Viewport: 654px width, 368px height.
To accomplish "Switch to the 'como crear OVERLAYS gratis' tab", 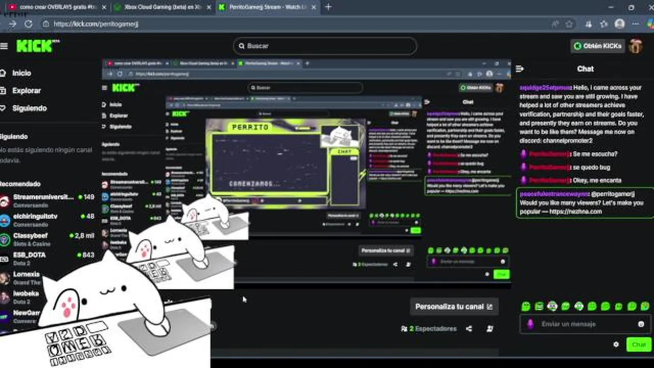I will coord(57,7).
